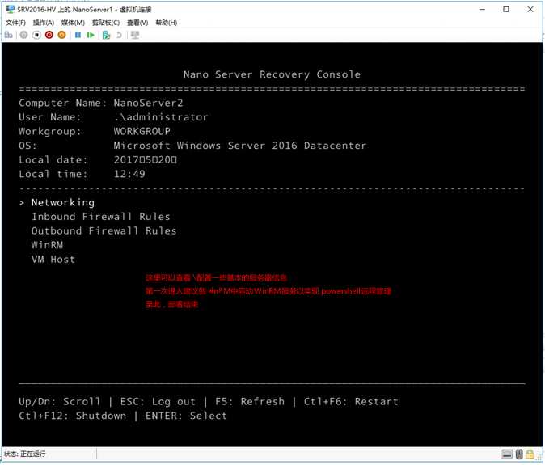Viewport: 545px width, 465px height.
Task: Click the 状态: 正在运行 status text
Action: (x=25, y=454)
